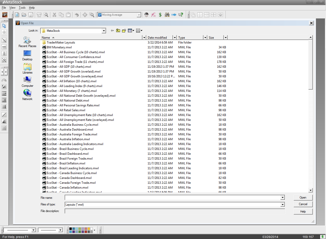
Task: Click the crosshair Data Window icon
Action: [x=85, y=15]
